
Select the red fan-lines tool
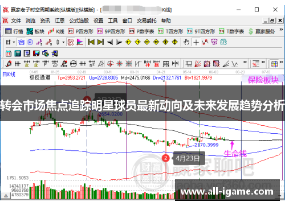(x=198, y=64)
